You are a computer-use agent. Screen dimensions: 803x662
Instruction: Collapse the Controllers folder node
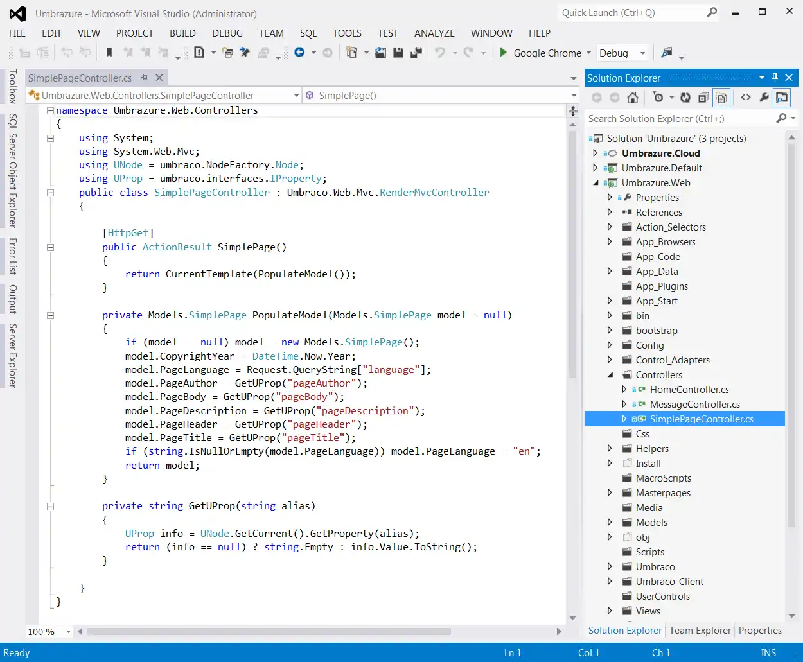point(610,375)
